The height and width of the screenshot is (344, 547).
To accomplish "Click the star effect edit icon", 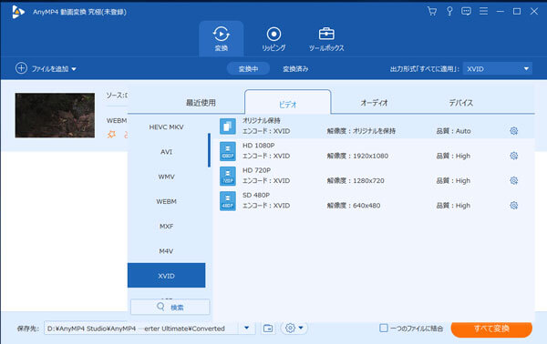I will [x=111, y=134].
